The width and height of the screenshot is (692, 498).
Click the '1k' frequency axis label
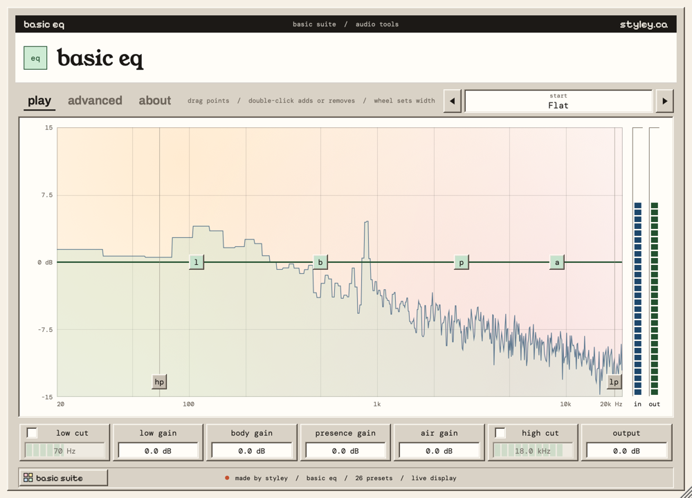[x=377, y=404]
